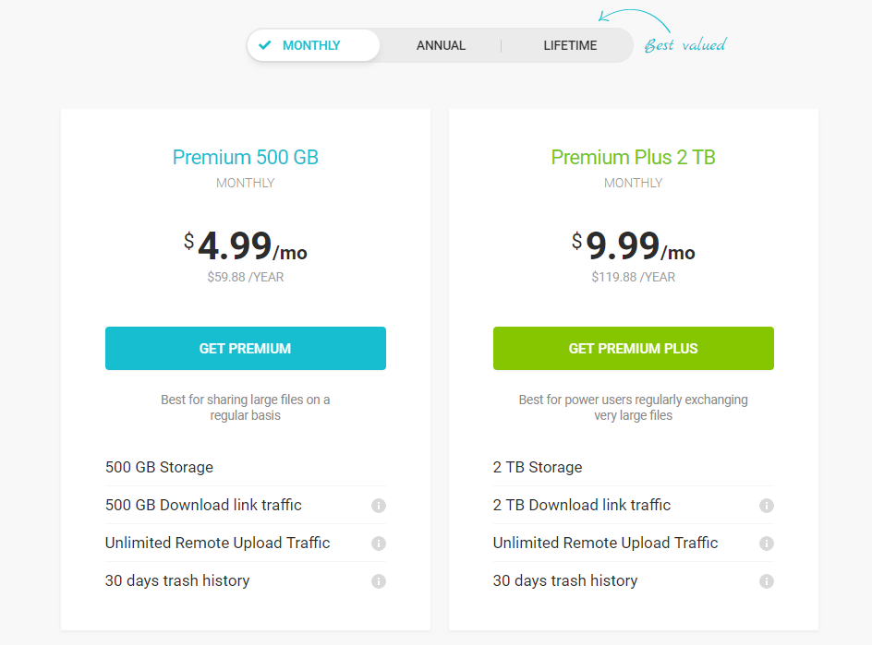The width and height of the screenshot is (872, 645).
Task: Click the Premium 500 GB plan title
Action: click(x=246, y=158)
